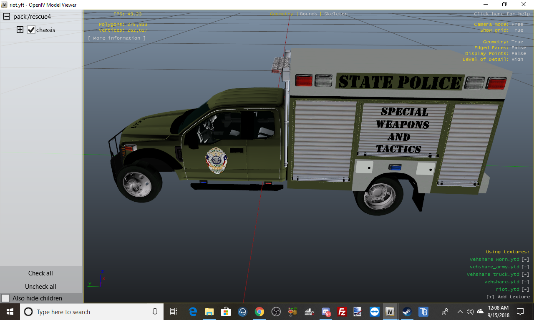Launch OBS Studio from the taskbar

(x=276, y=312)
